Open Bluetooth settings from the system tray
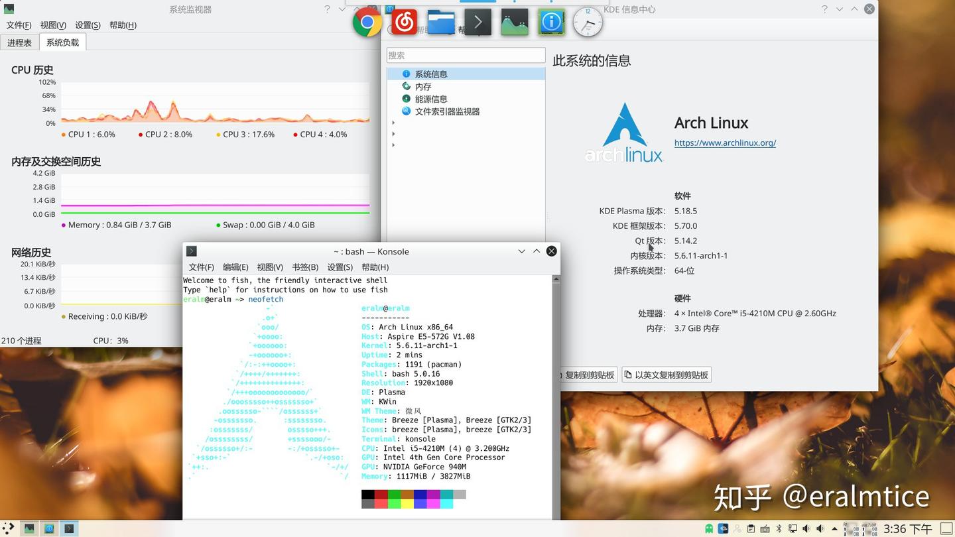This screenshot has width=955, height=537. 779,528
